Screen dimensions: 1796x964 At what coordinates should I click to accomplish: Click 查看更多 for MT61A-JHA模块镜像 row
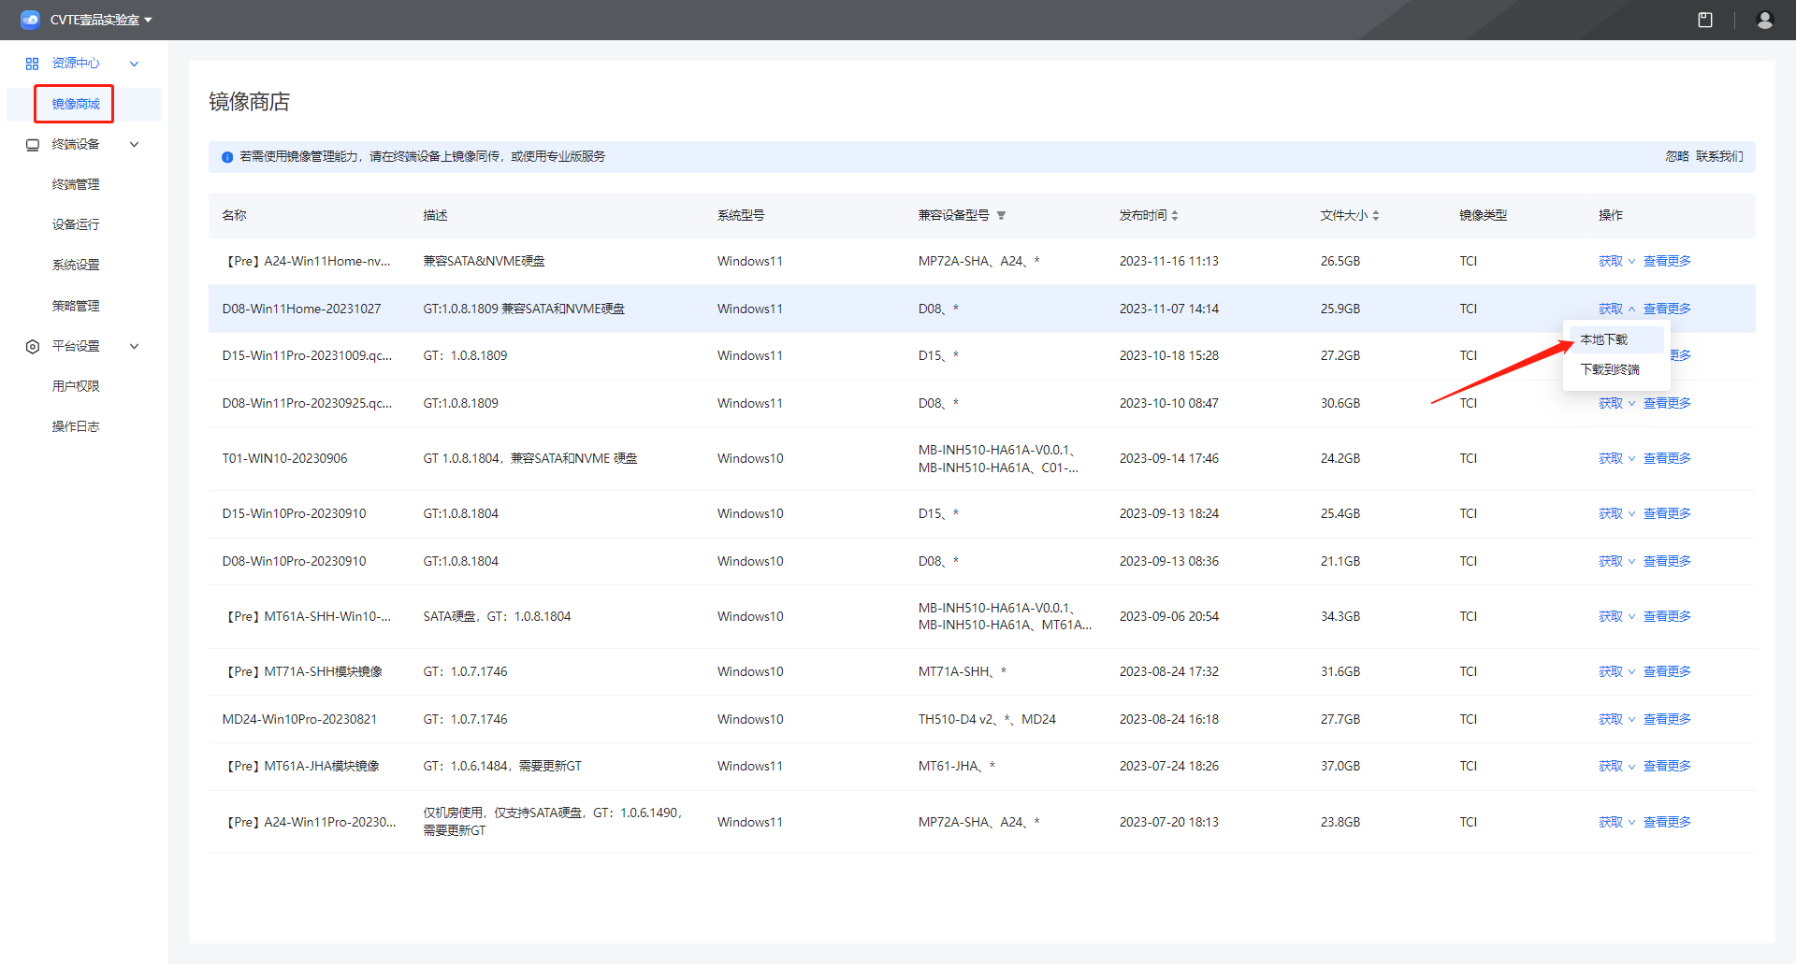point(1667,767)
